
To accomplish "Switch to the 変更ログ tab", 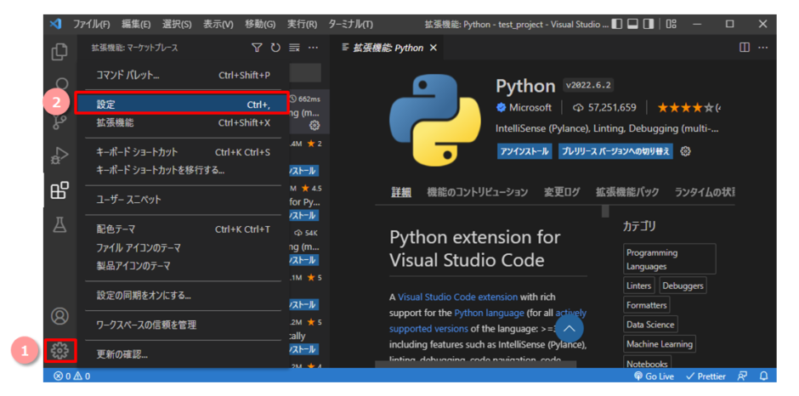I will [x=562, y=192].
